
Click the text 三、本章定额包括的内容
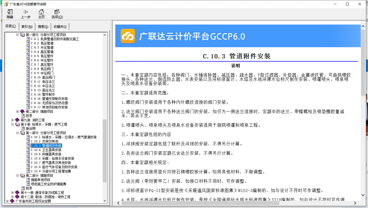click(146, 135)
